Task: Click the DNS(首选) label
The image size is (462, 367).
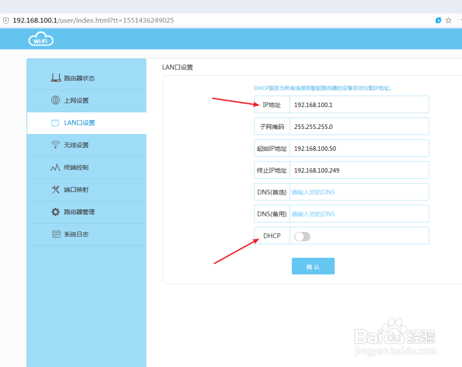Action: (272, 192)
